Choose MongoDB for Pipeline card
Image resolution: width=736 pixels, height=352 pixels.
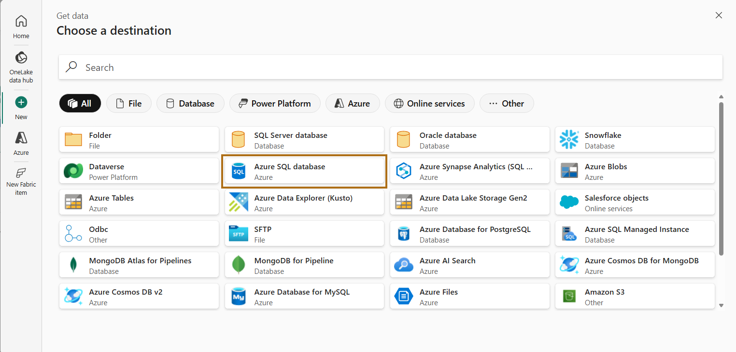pos(304,265)
